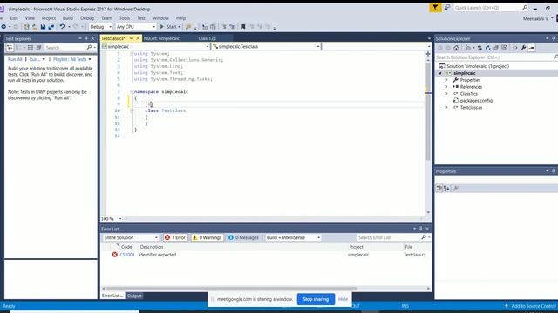Screen dimensions: 558x313
Task: Click the Property Pages wrench in the Properties panel
Action: tap(455, 189)
